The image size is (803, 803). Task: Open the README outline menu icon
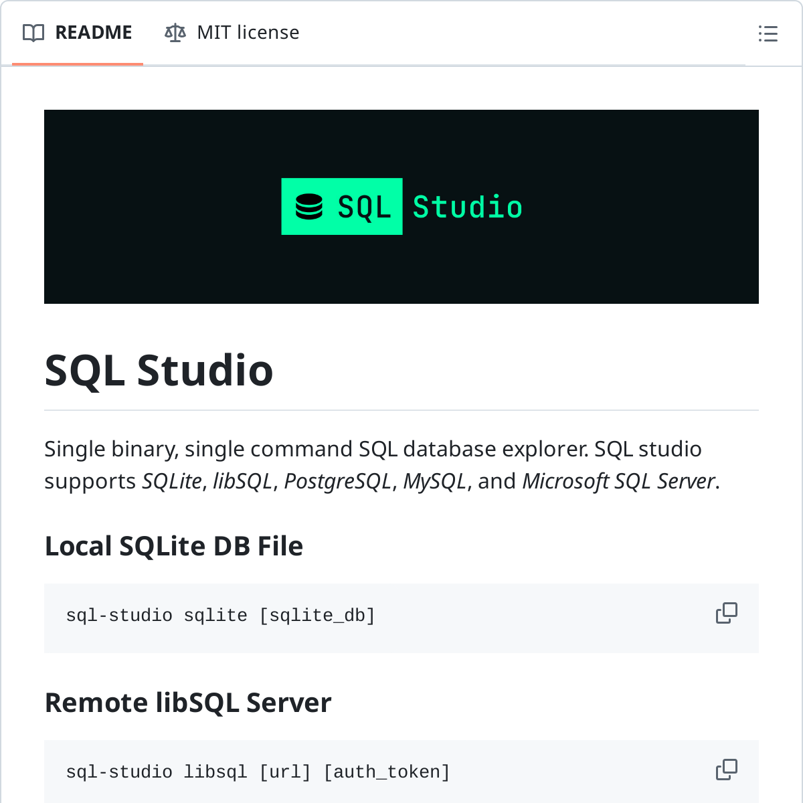[768, 33]
